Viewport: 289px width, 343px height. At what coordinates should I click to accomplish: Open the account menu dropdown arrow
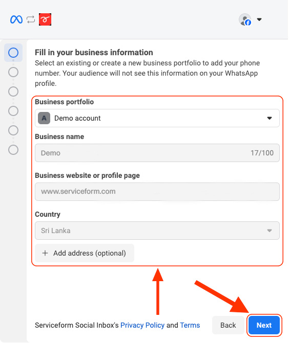point(259,19)
